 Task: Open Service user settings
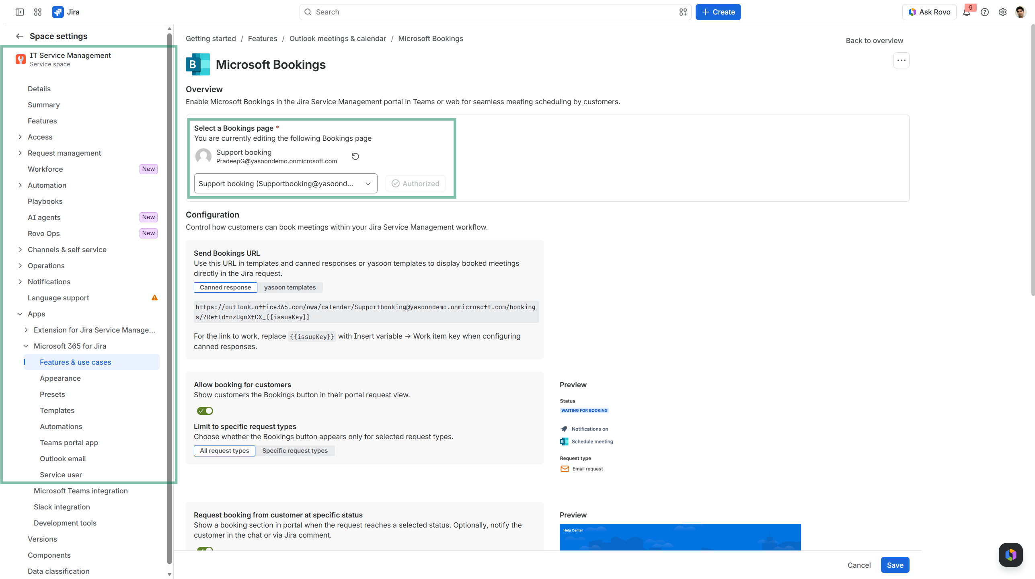coord(61,475)
